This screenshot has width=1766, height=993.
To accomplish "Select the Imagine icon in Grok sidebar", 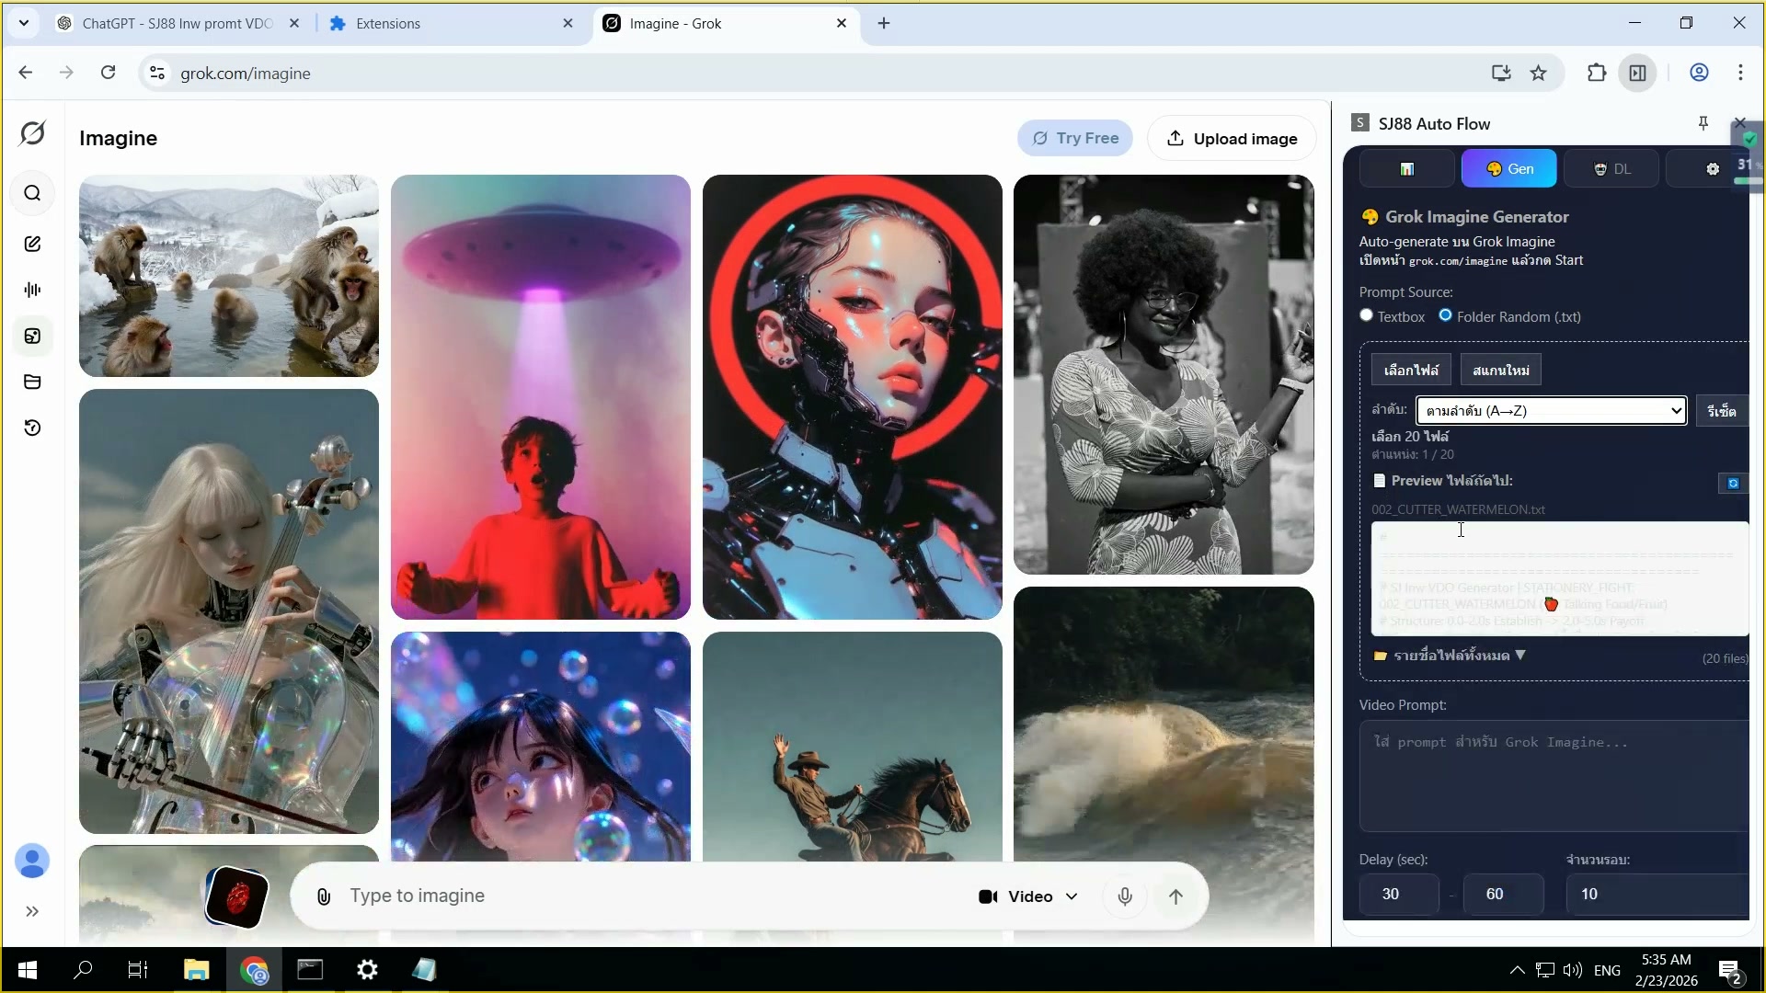I will (x=33, y=337).
